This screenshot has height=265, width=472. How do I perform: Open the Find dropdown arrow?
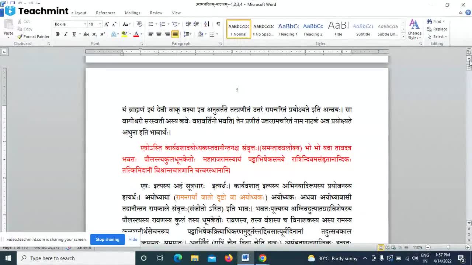[x=444, y=21]
